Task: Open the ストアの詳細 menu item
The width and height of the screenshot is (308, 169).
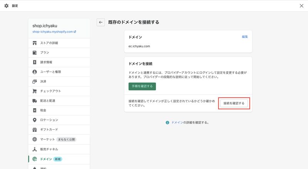Action: tap(59, 43)
